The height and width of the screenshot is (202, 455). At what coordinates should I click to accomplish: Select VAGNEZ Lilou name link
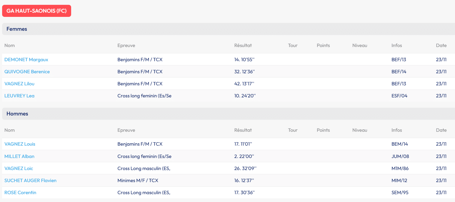[x=19, y=84]
